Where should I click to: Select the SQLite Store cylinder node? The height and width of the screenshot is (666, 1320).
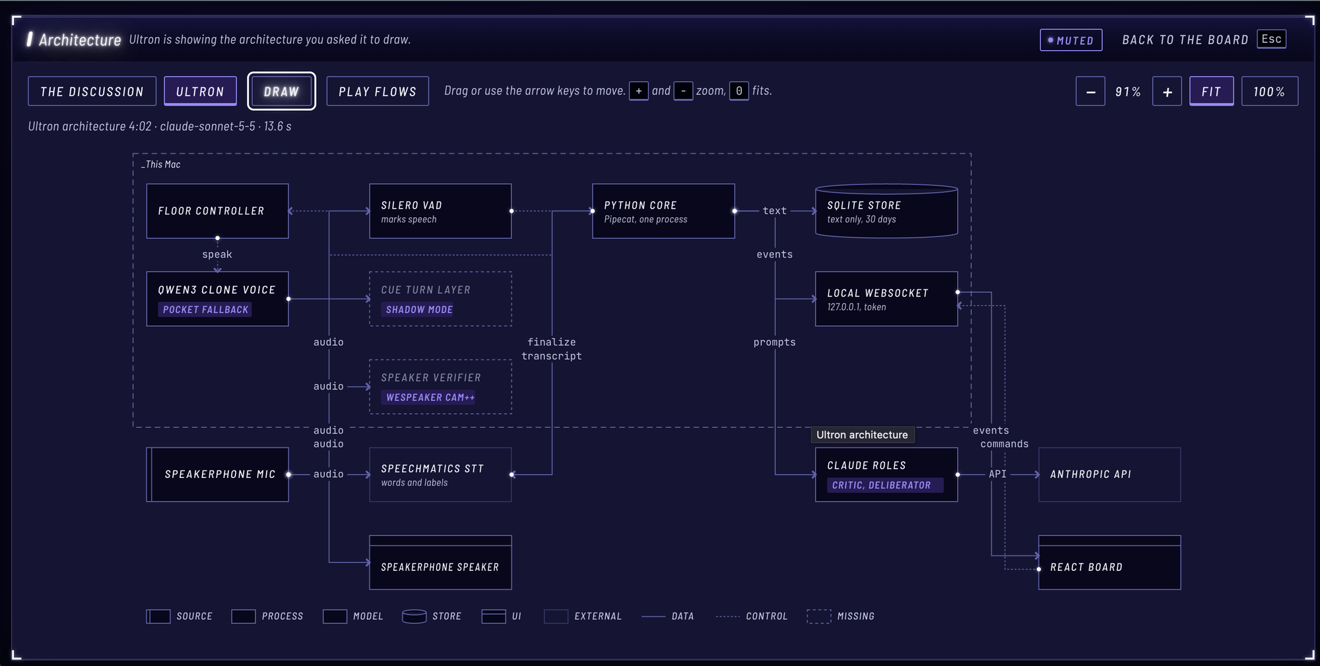(886, 211)
